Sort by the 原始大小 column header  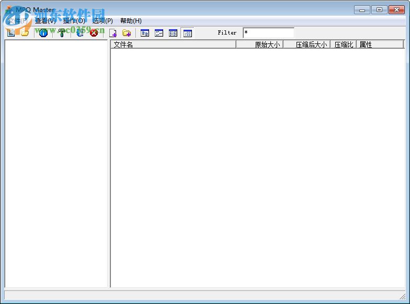(259, 44)
